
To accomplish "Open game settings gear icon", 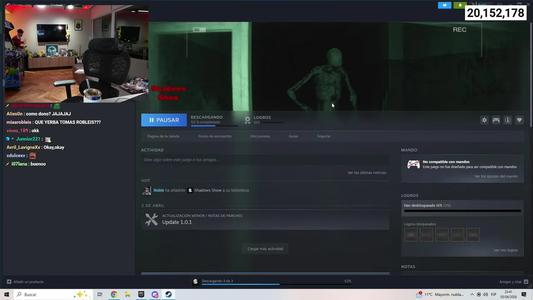I will 484,120.
